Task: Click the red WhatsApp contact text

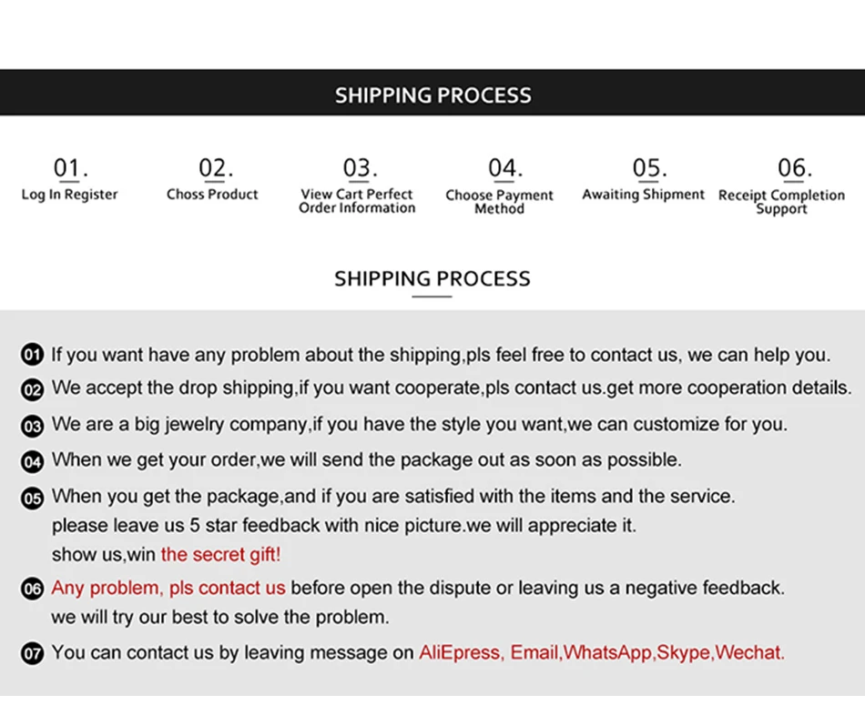Action: [607, 653]
